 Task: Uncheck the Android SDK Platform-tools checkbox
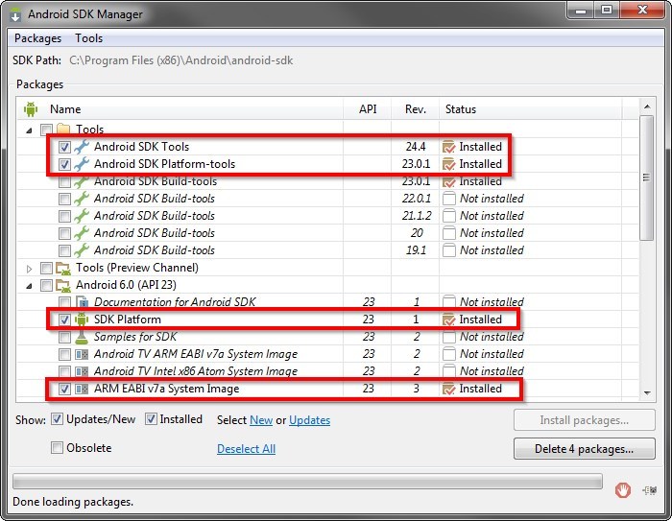(x=64, y=164)
